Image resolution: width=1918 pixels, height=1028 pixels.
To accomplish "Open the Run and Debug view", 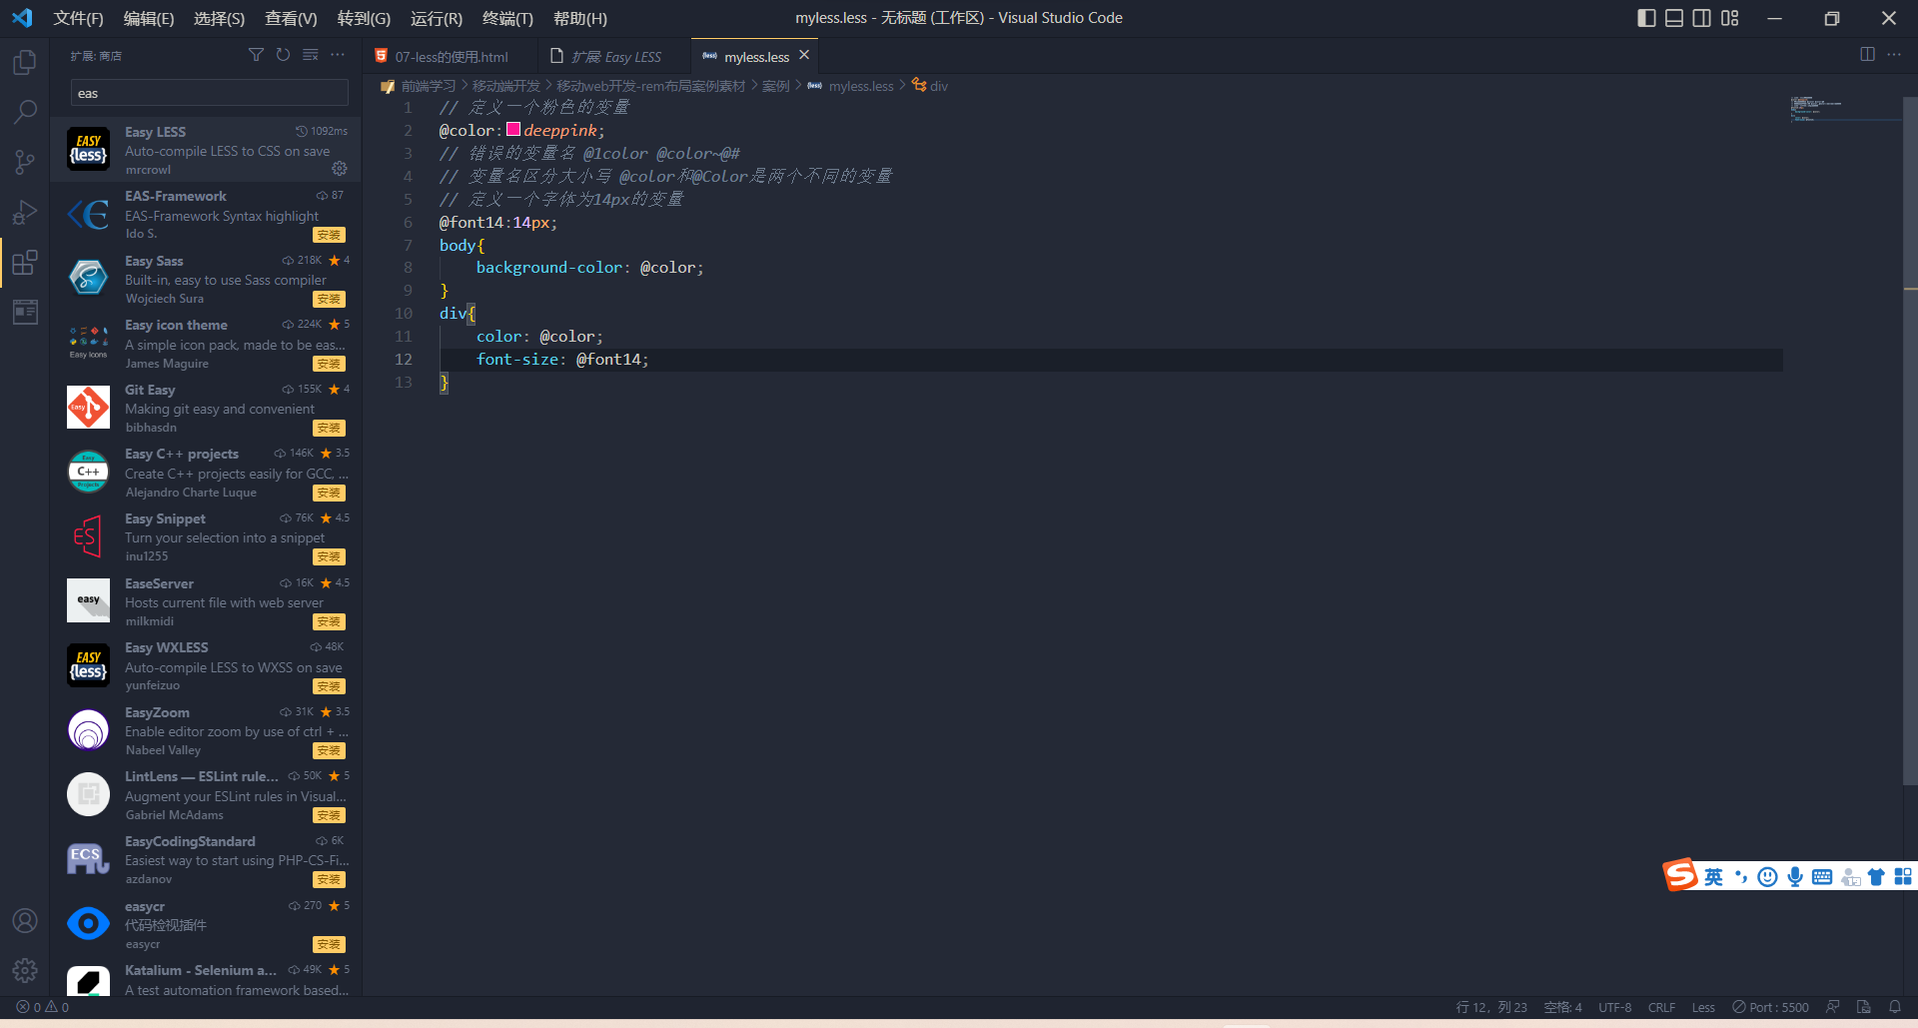I will coord(24,211).
